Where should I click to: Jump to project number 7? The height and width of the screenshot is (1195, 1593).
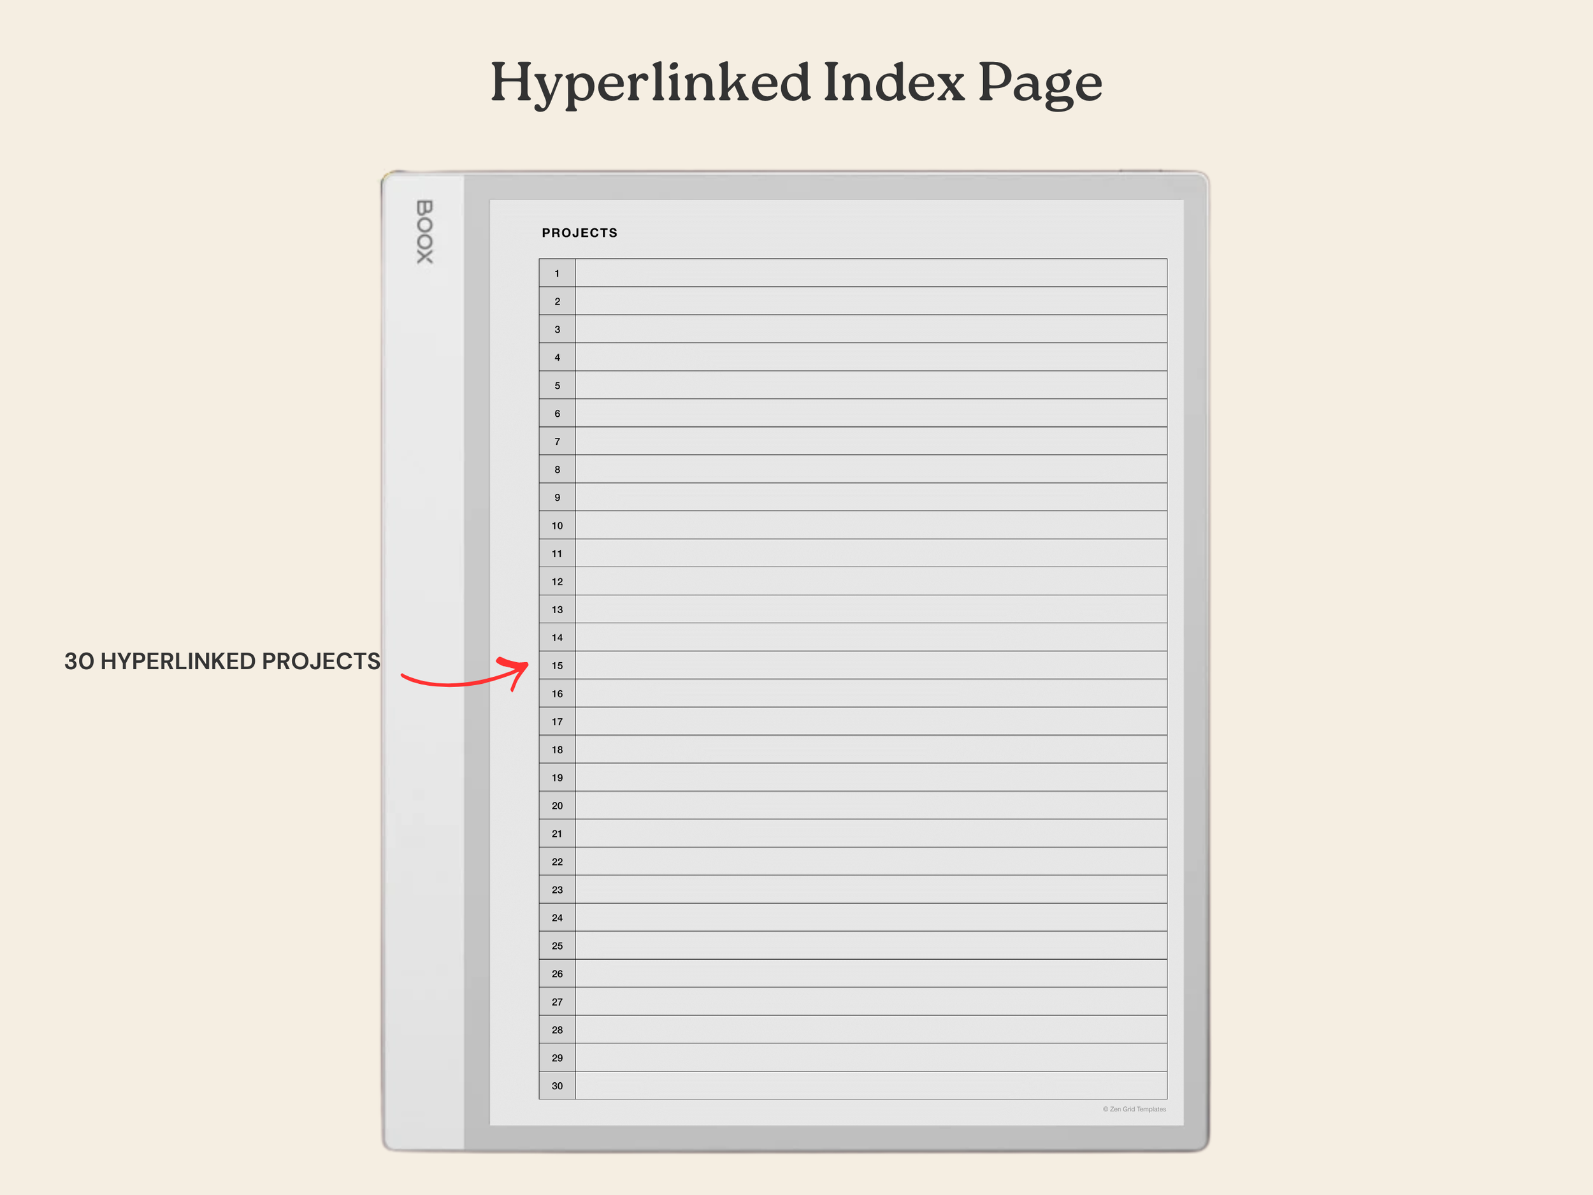[x=557, y=442]
